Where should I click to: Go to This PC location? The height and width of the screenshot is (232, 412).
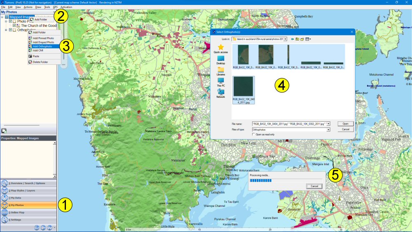tap(221, 83)
